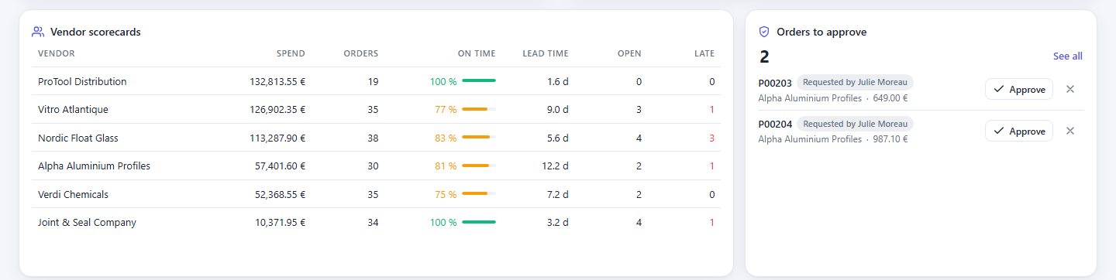Click Vitro Atlantique's 77 % progress bar
This screenshot has height=280, width=1116.
pos(479,110)
